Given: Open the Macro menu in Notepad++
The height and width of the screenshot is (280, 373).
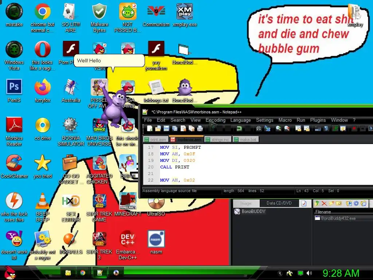Looking at the screenshot, I should pyautogui.click(x=285, y=120).
